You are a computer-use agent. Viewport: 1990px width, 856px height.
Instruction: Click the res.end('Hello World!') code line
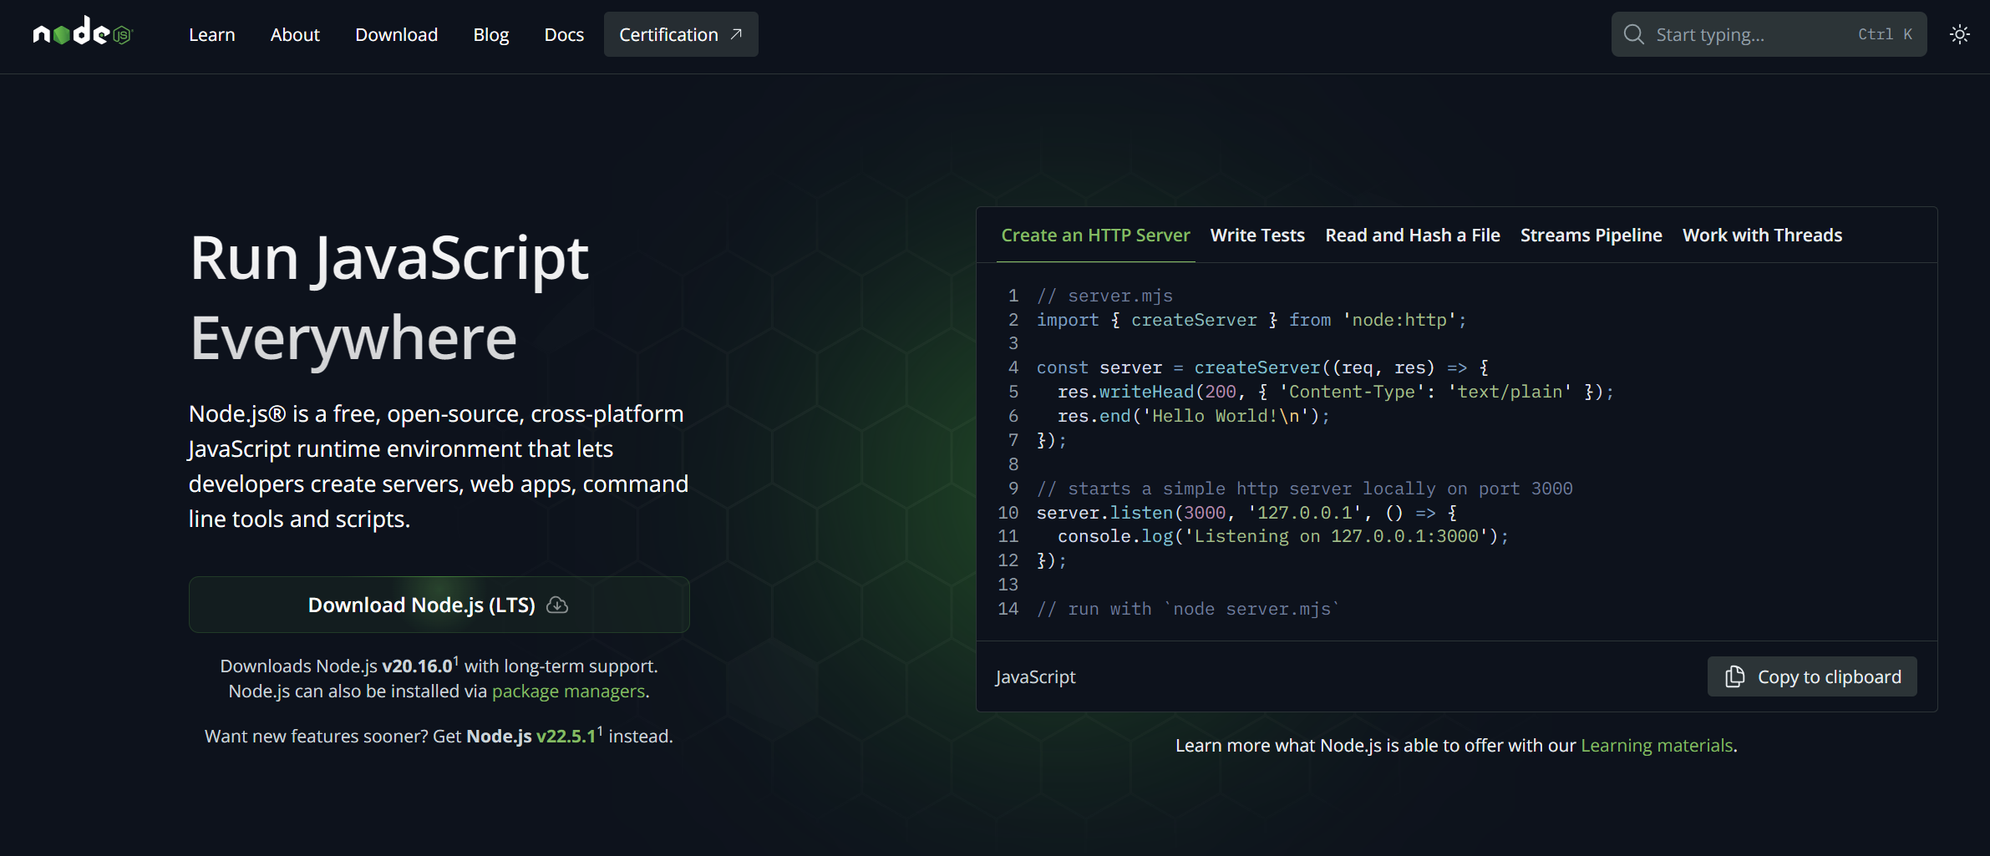point(1193,417)
